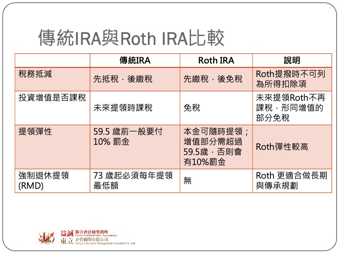Select the 73 歲起必須每年提領最低額 cell

(x=133, y=180)
